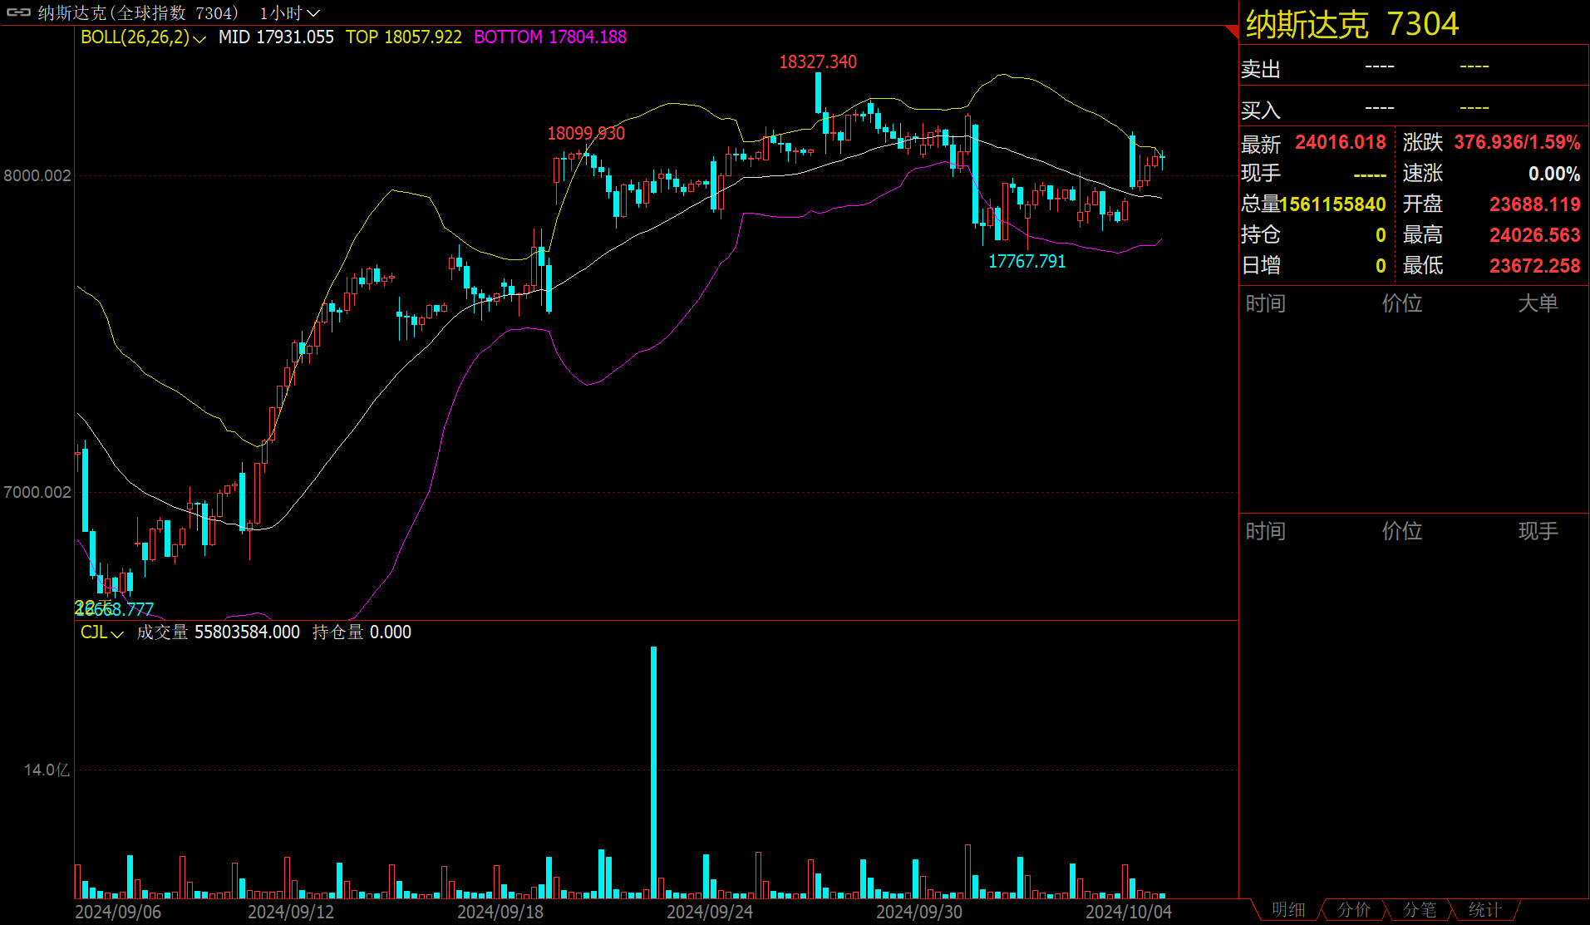The width and height of the screenshot is (1590, 925).
Task: Expand the CJL volume indicator dropdown
Action: 101,632
